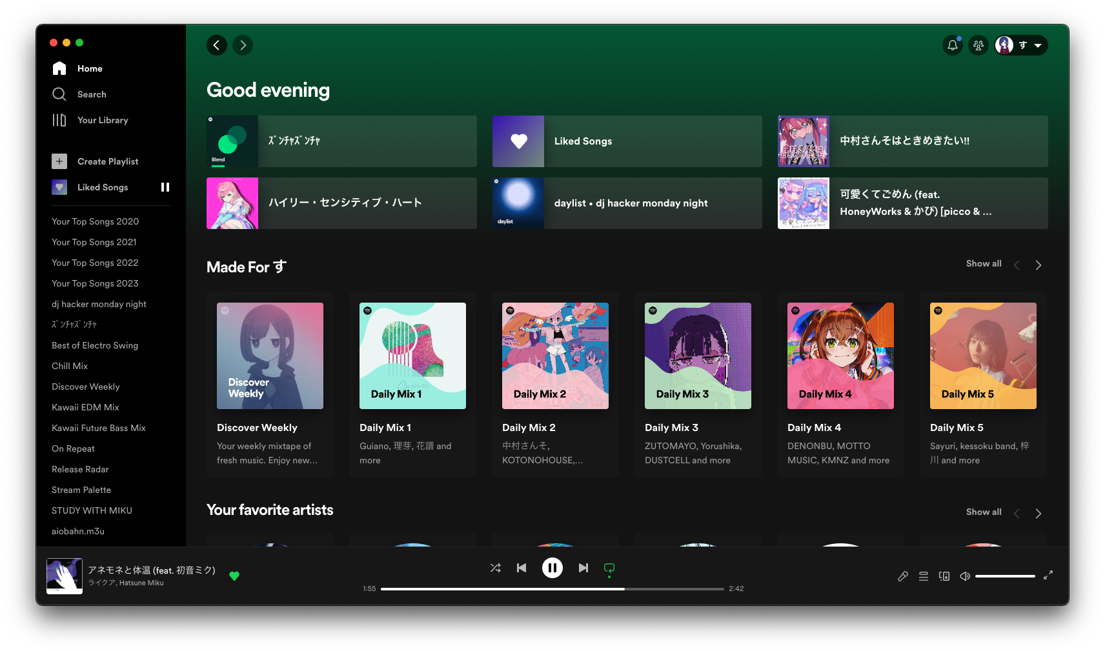Open Your Top Songs 2023 playlist

[95, 283]
